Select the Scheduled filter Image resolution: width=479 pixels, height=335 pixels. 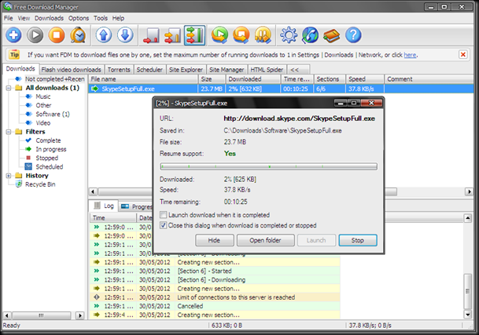(x=50, y=167)
